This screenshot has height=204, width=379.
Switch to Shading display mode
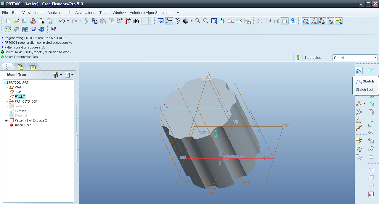[x=285, y=21]
